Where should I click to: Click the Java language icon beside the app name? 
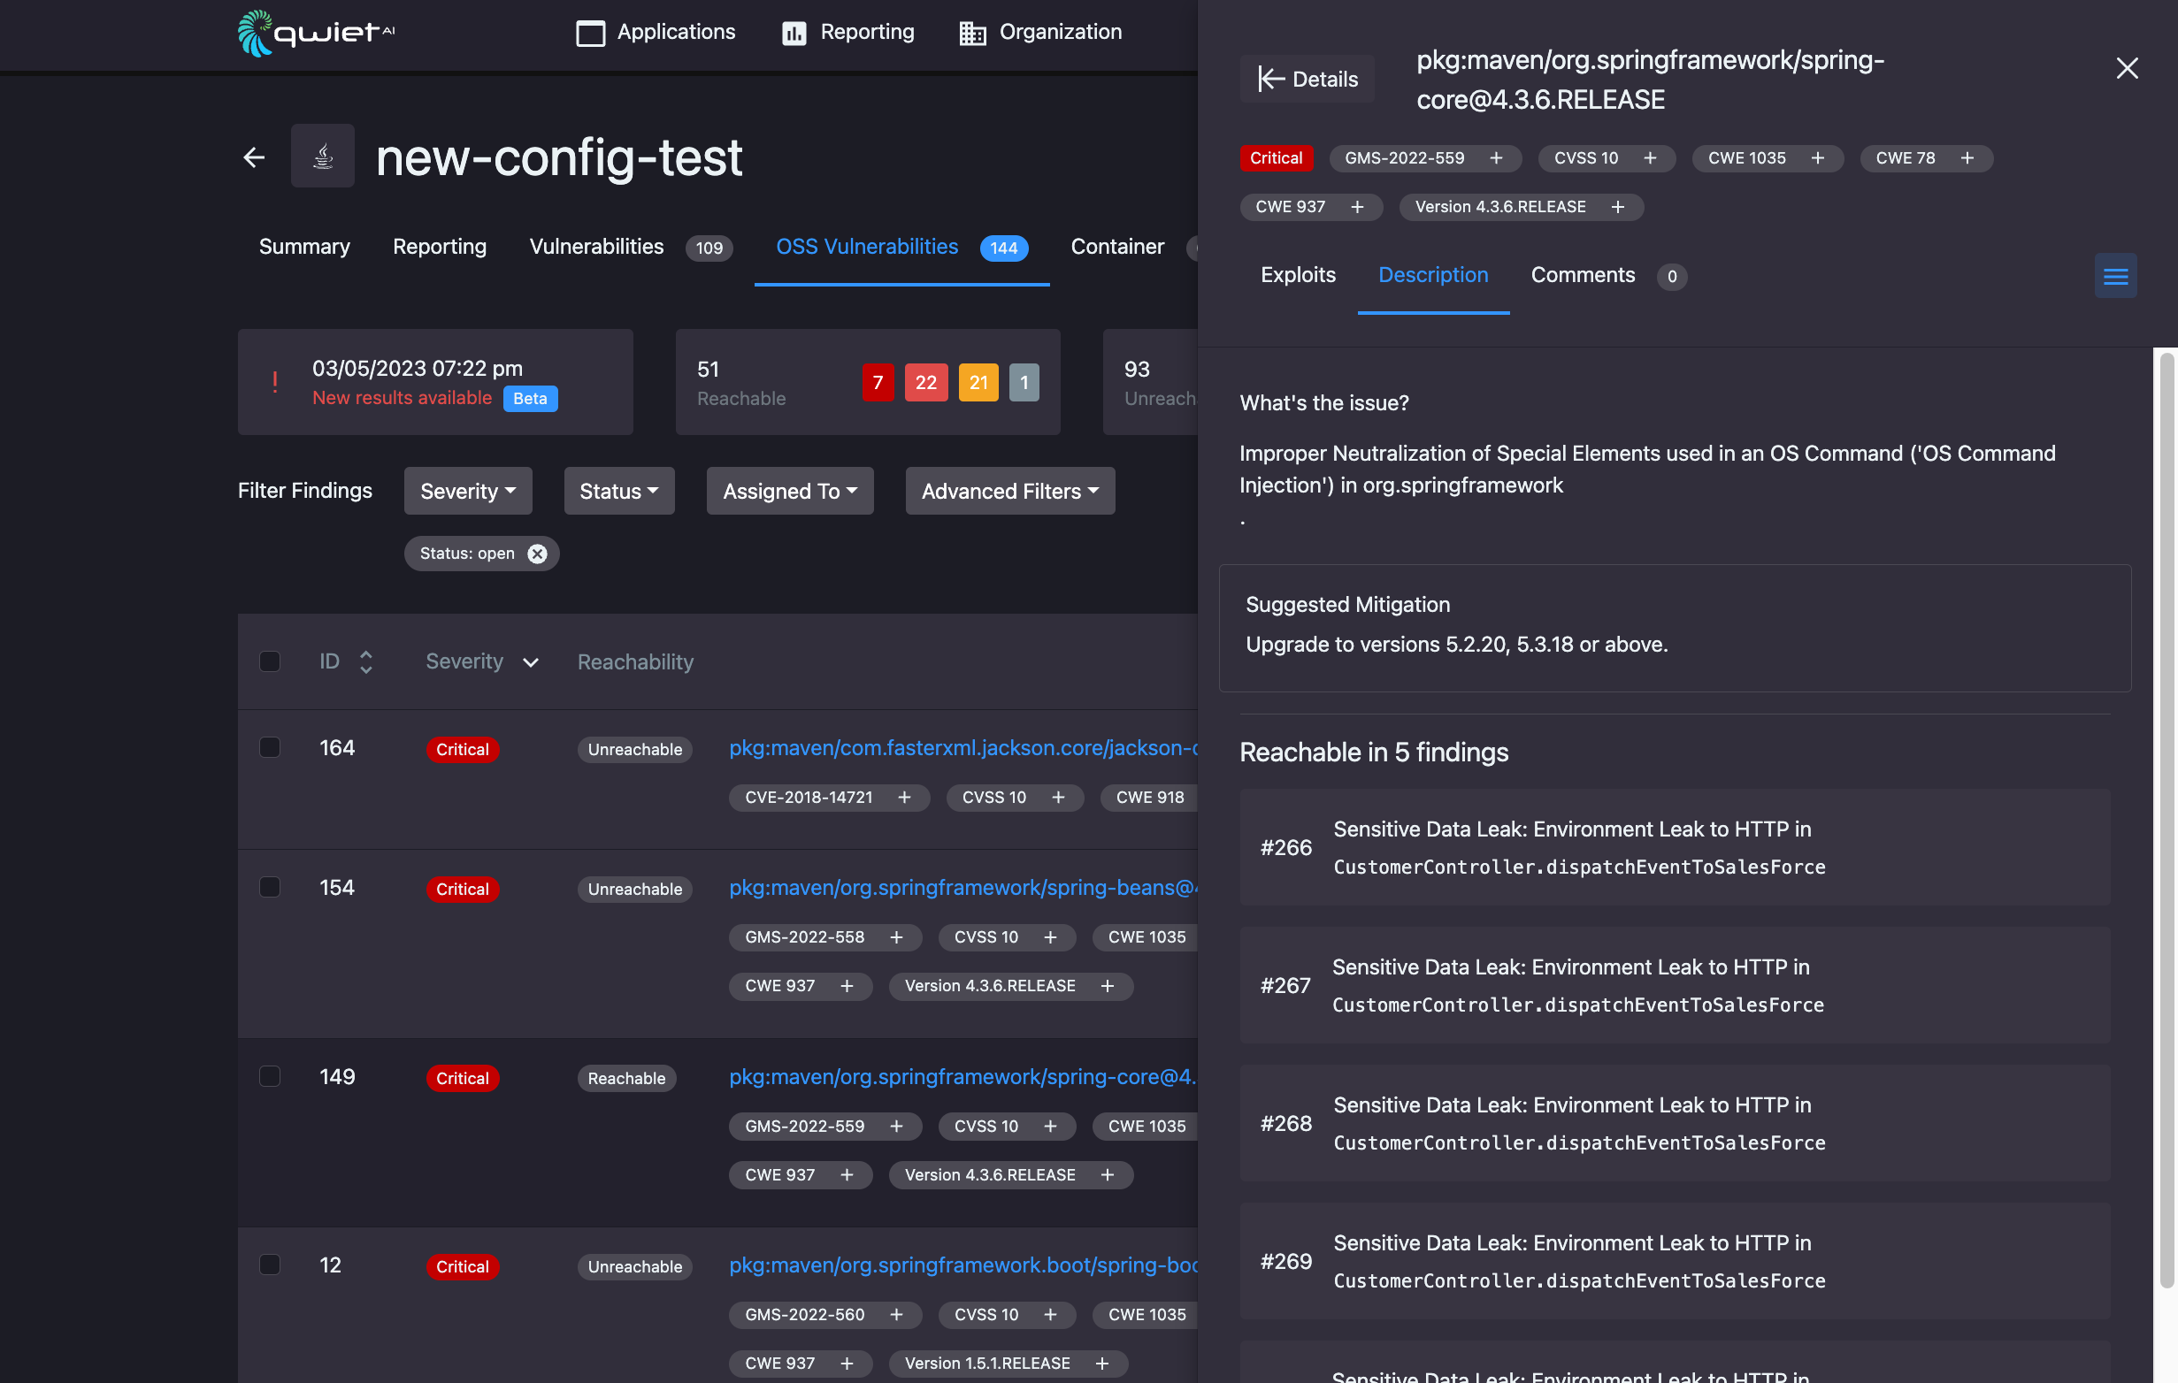pyautogui.click(x=323, y=156)
